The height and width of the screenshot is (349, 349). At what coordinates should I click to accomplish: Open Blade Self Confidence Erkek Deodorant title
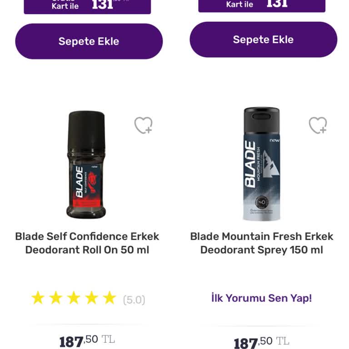pyautogui.click(x=87, y=243)
